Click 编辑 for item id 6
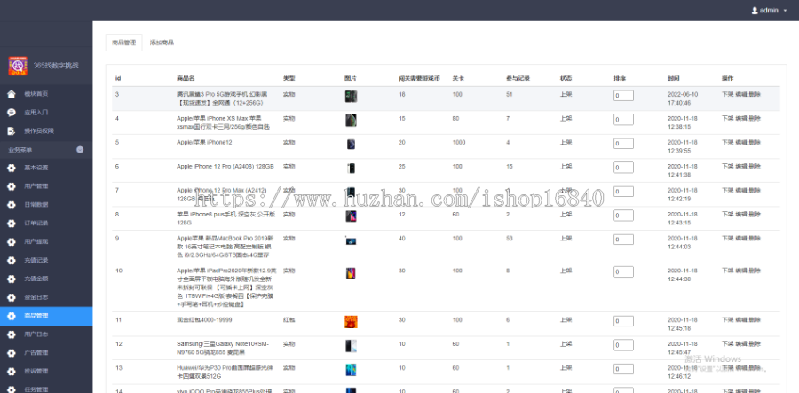 click(741, 166)
